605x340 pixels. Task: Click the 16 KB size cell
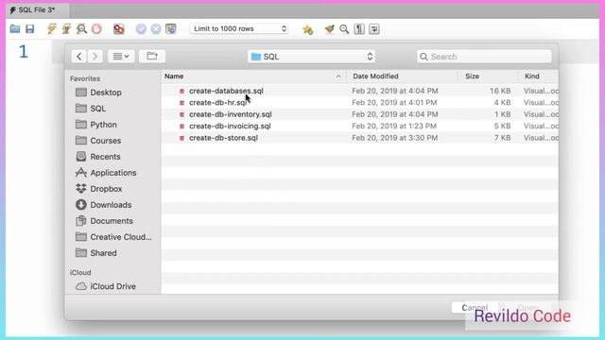[500, 91]
